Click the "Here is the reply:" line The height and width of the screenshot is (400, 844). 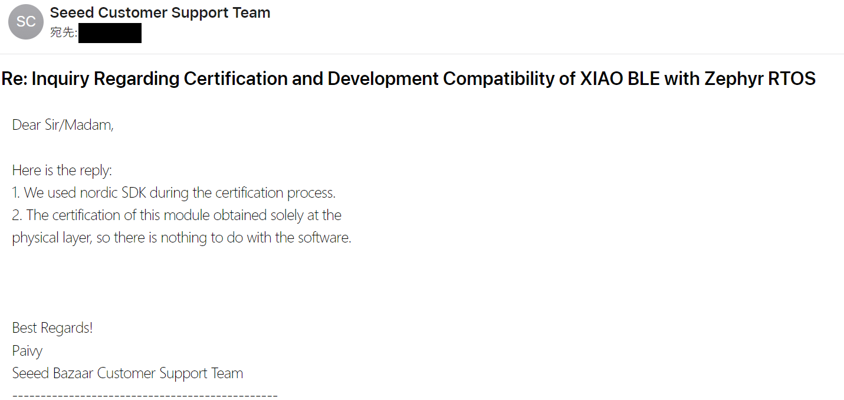(x=62, y=171)
